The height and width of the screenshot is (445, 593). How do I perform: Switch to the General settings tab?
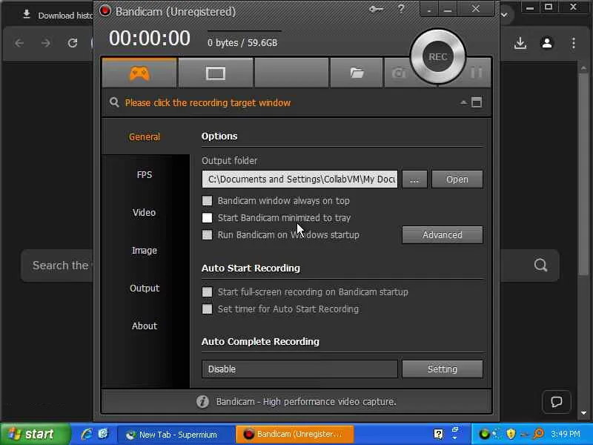click(x=145, y=136)
